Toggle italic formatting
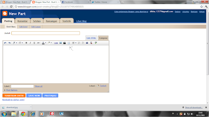This screenshot has width=209, height=117. pyautogui.click(x=30, y=43)
